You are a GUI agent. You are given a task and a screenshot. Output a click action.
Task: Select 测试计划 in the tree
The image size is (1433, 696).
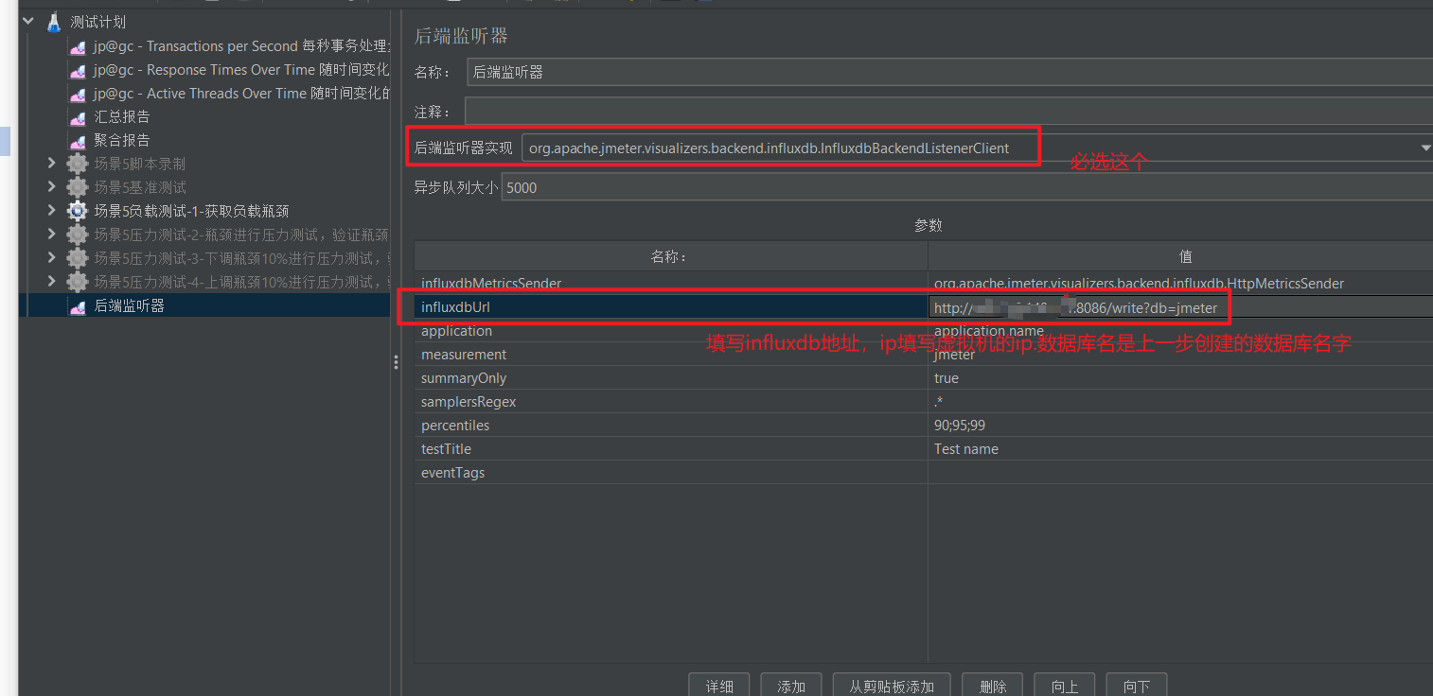(x=97, y=22)
